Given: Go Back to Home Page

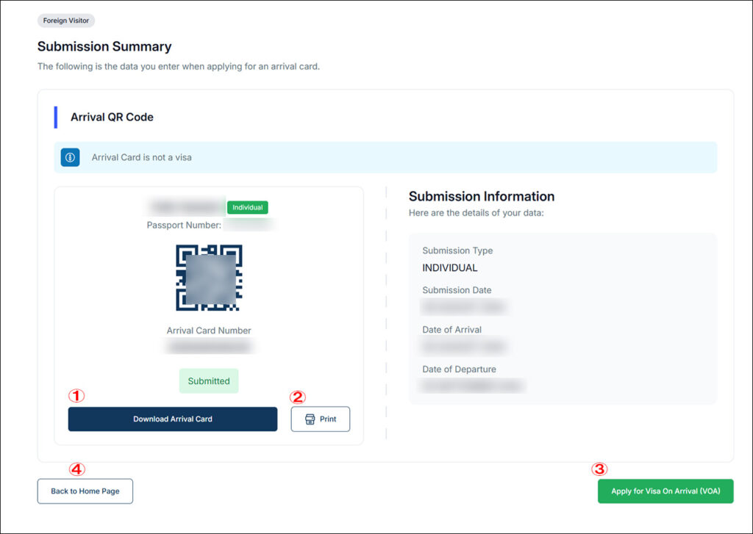Looking at the screenshot, I should pyautogui.click(x=85, y=491).
